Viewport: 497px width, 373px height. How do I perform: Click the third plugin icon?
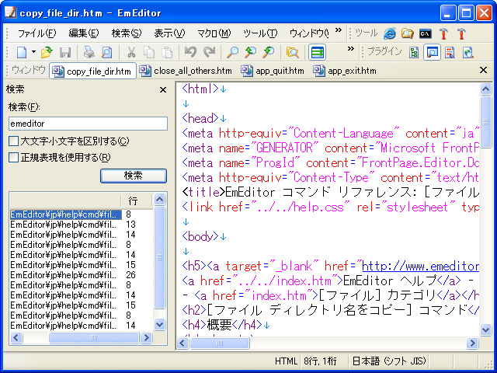coord(450,52)
